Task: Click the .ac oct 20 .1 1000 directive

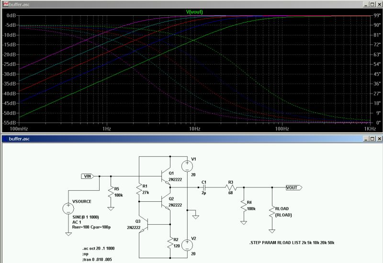Action: click(99, 248)
